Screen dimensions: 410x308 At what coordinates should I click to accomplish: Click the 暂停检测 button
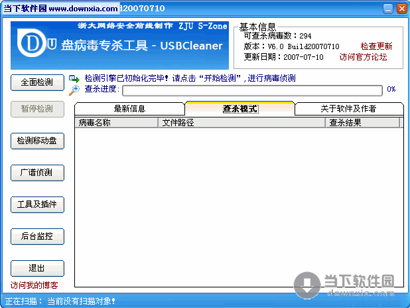[x=37, y=109]
